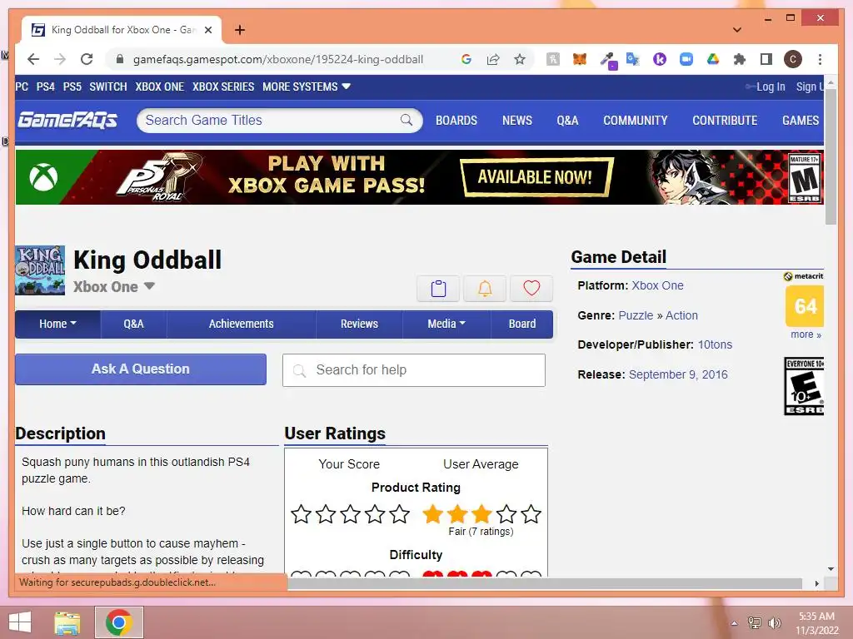This screenshot has width=853, height=639.
Task: Rate product one star in Your Score
Action: pyautogui.click(x=301, y=514)
